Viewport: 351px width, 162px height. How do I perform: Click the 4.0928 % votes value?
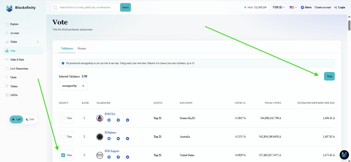click(240, 155)
